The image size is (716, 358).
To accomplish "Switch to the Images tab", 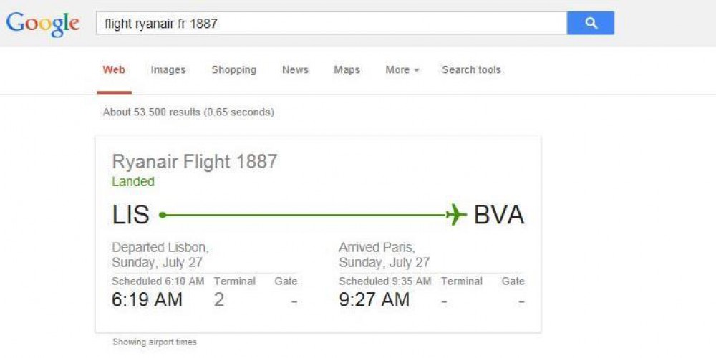I will (x=168, y=70).
